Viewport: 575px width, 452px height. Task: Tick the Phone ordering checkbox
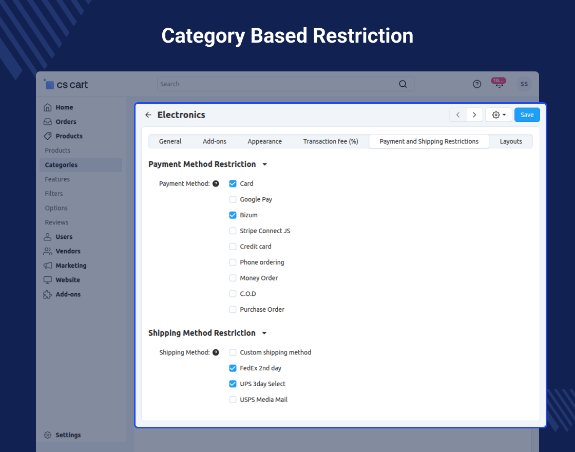click(x=233, y=262)
